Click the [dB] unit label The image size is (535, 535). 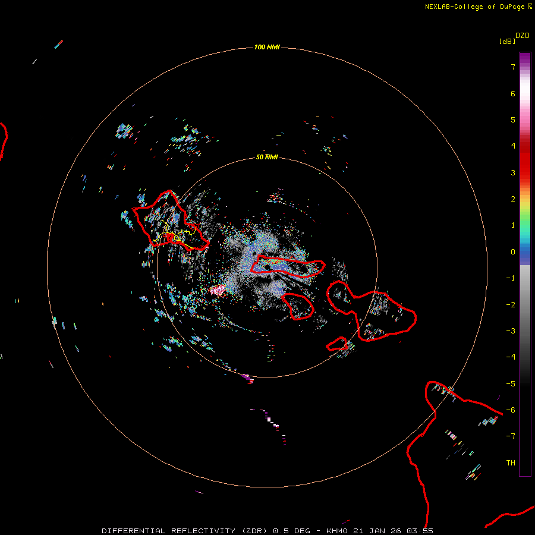[507, 41]
